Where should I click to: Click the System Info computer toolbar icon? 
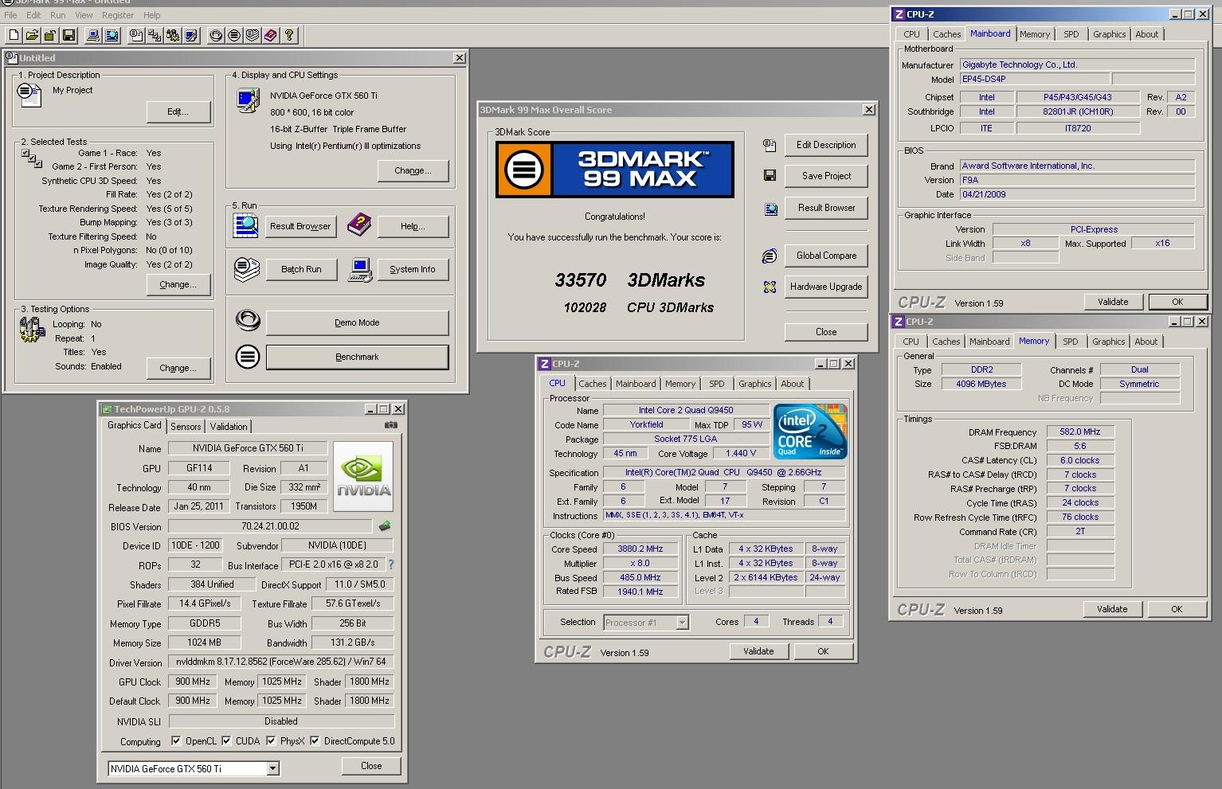tap(93, 35)
